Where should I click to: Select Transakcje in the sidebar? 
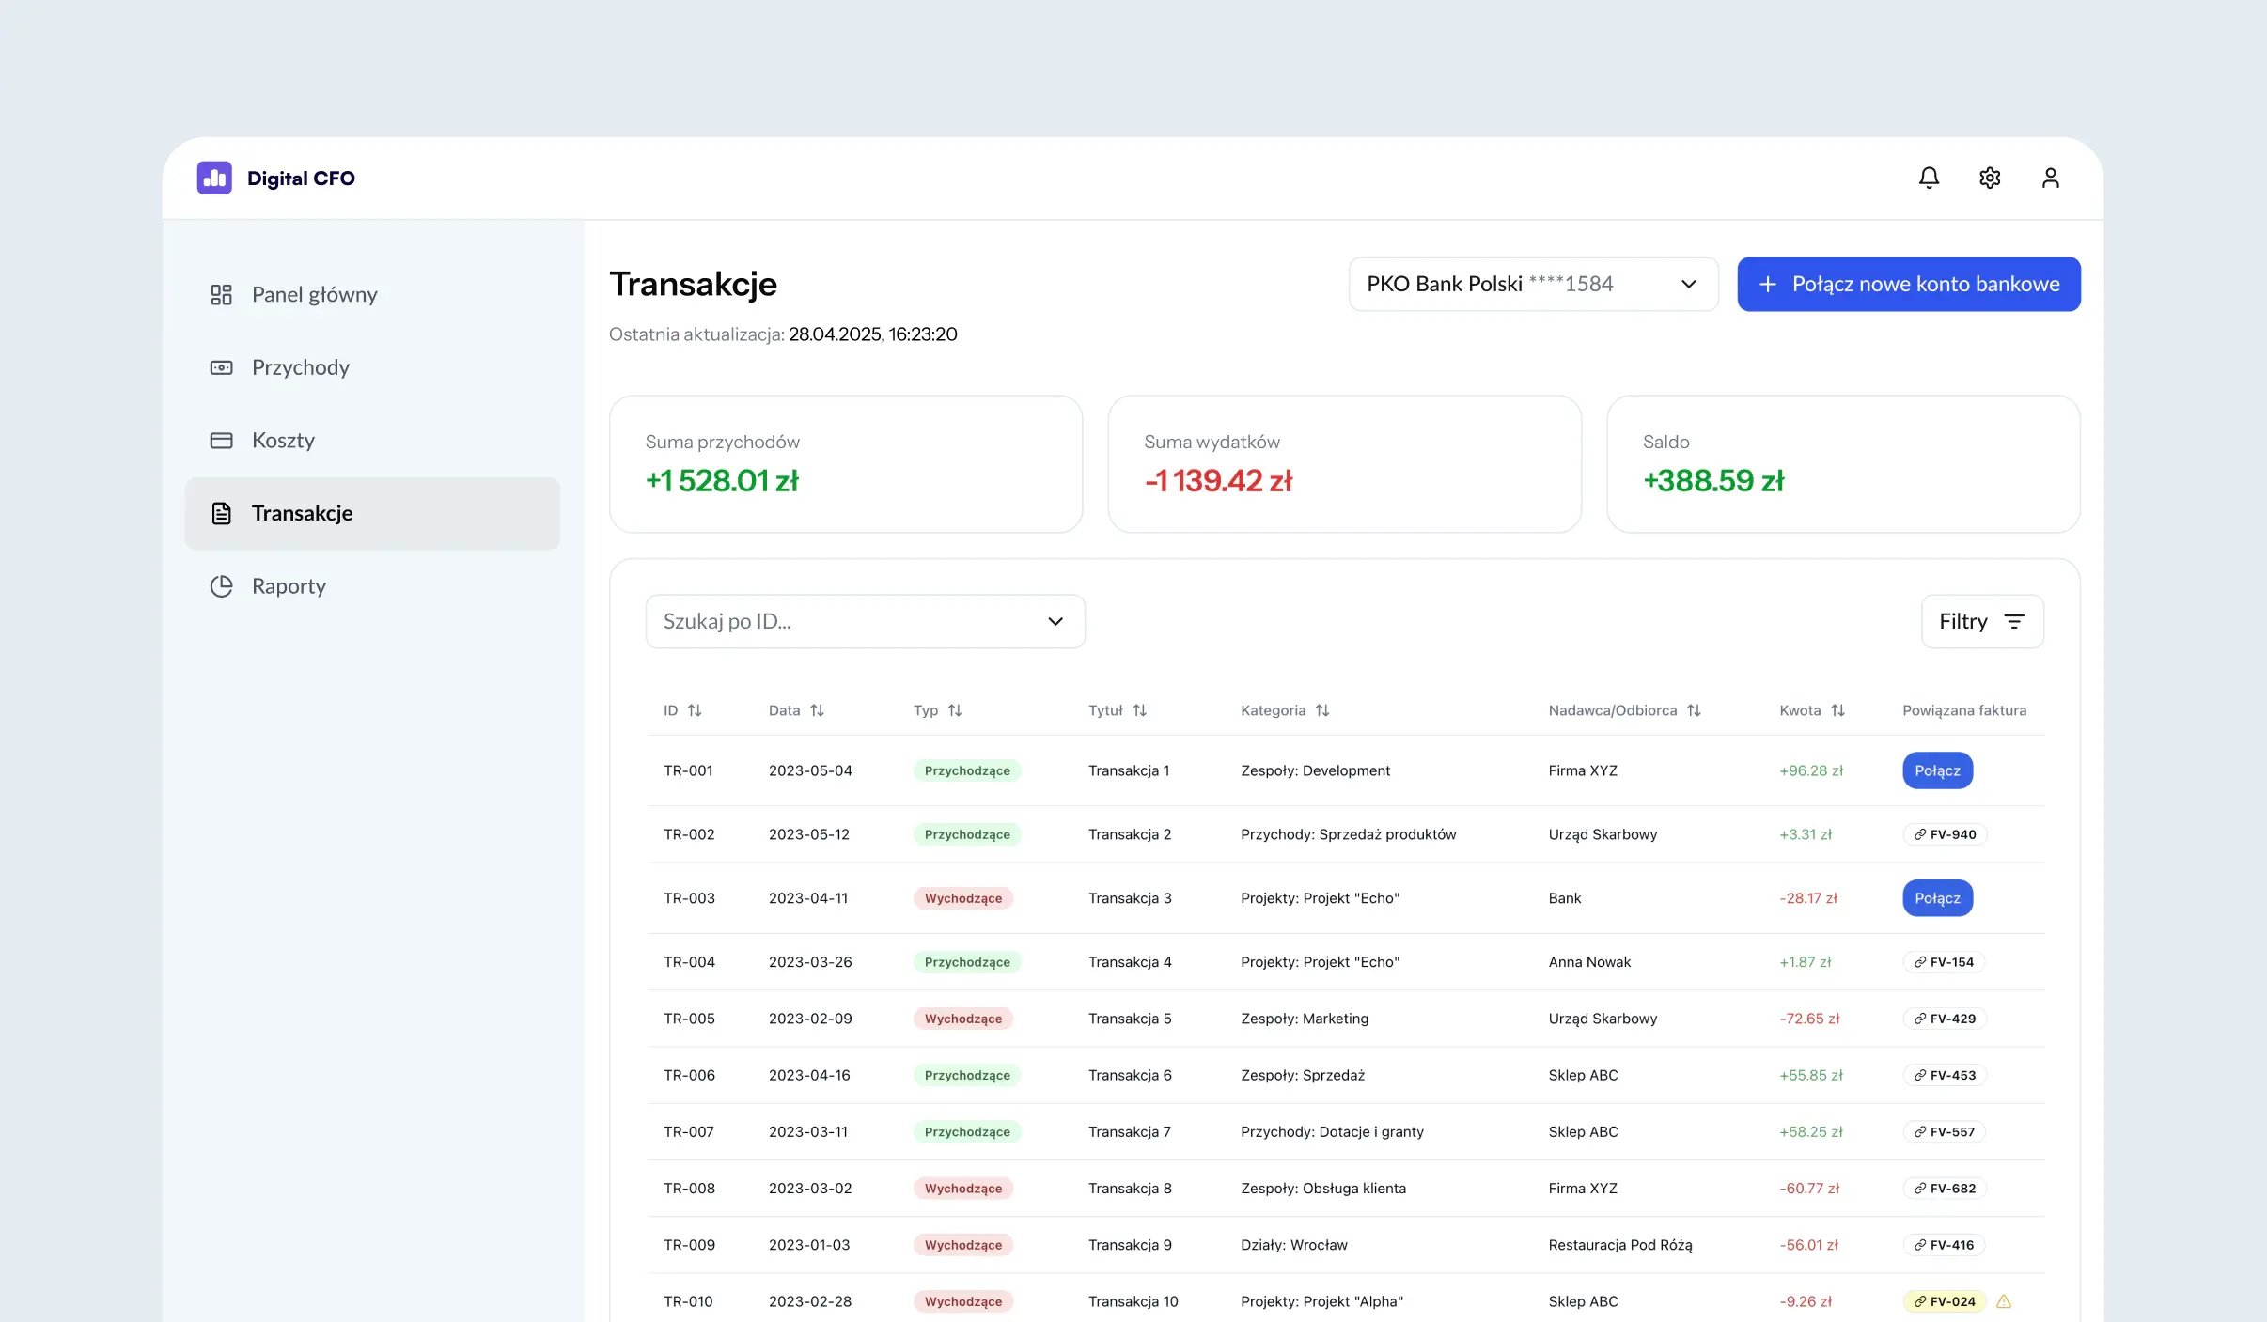372,513
